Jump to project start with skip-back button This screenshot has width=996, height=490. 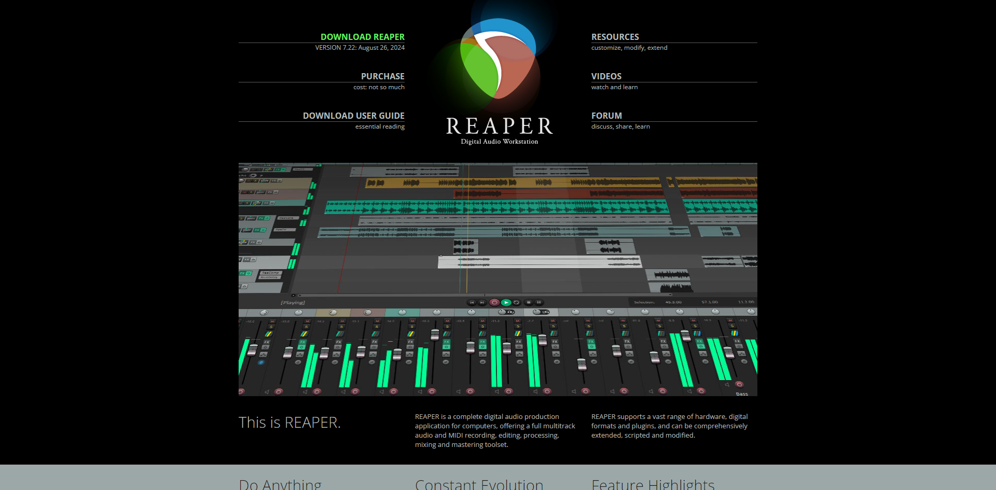472,302
